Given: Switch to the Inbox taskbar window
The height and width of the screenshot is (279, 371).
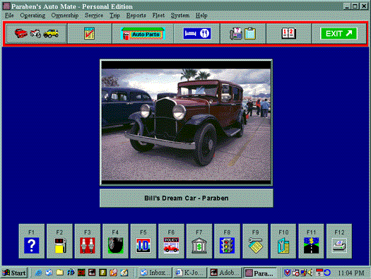Looking at the screenshot, I should tap(155, 273).
